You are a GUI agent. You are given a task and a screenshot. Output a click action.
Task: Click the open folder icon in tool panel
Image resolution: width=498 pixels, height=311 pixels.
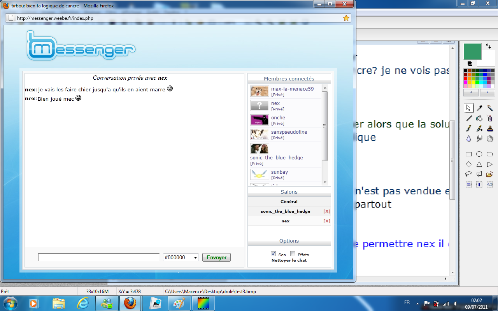click(x=490, y=175)
